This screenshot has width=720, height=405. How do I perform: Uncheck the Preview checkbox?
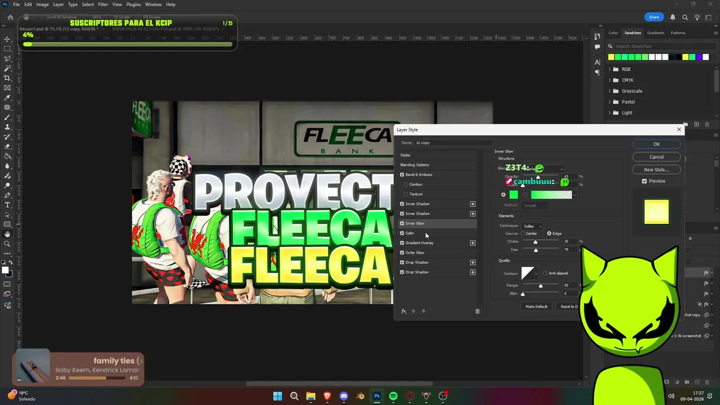click(x=645, y=181)
